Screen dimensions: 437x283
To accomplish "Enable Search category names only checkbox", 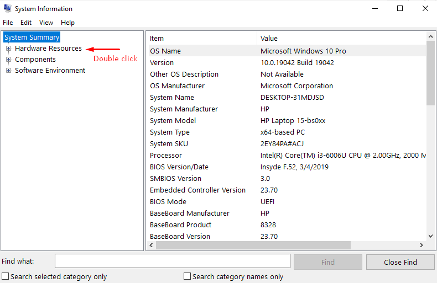I will tap(188, 276).
